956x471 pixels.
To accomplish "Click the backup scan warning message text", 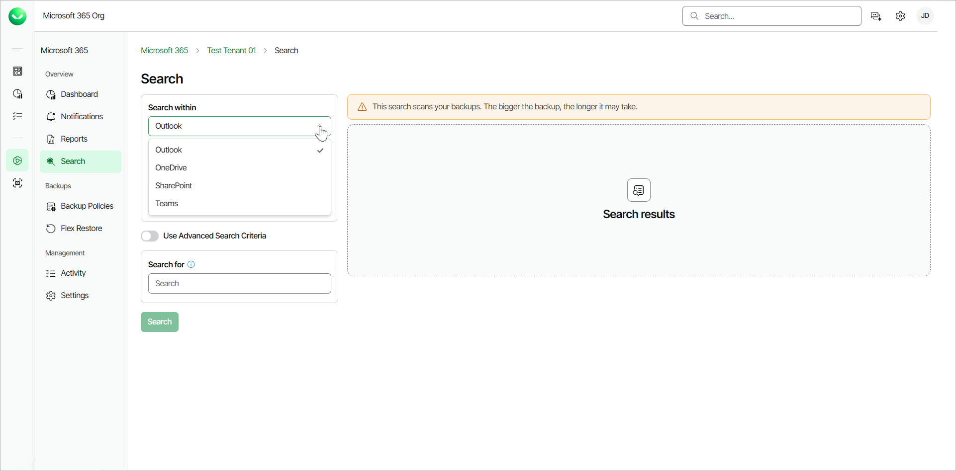I will [505, 107].
